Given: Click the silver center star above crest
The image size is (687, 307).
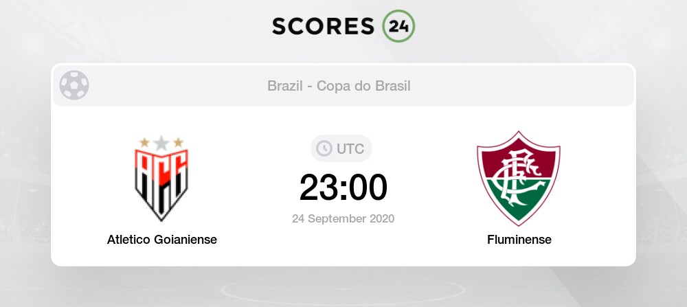Looking at the screenshot, I should click(x=161, y=142).
